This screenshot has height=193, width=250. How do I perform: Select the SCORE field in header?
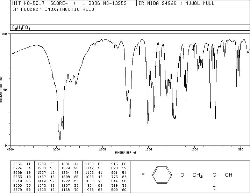pos(68,3)
